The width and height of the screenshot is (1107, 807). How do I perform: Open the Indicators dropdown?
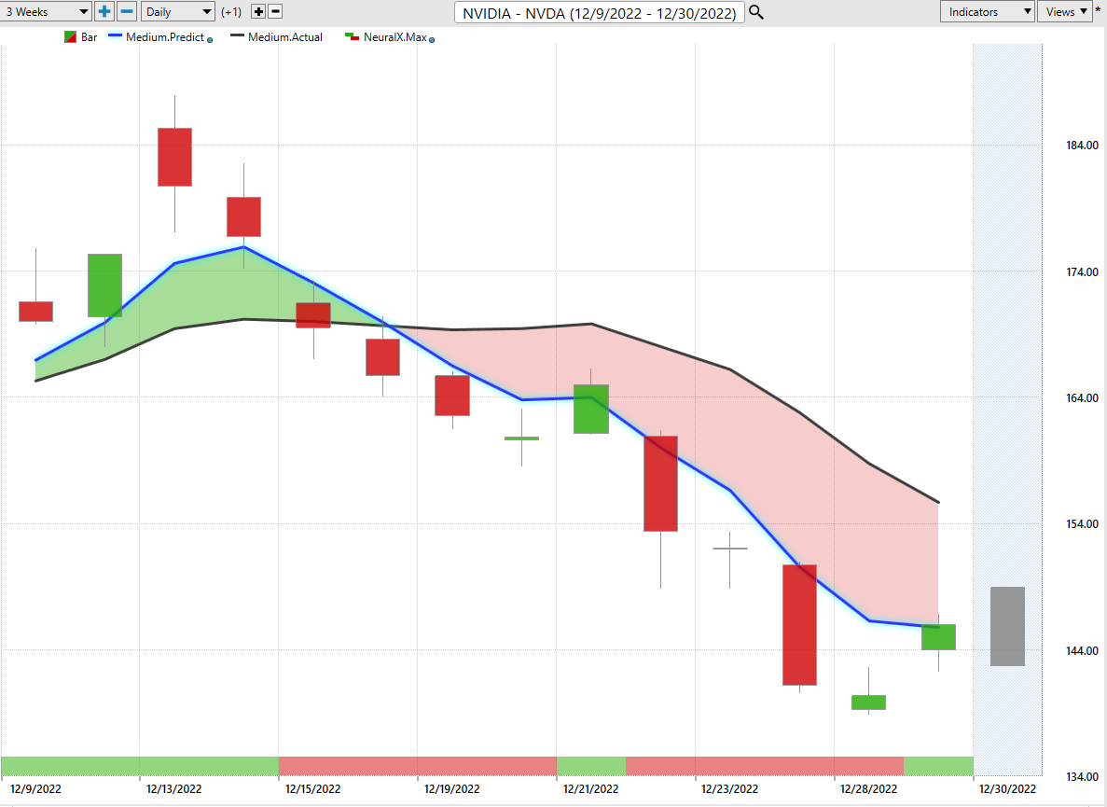(987, 11)
